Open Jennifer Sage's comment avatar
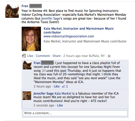Image resolution: width=135 pixels, height=121 pixels. 27,95
